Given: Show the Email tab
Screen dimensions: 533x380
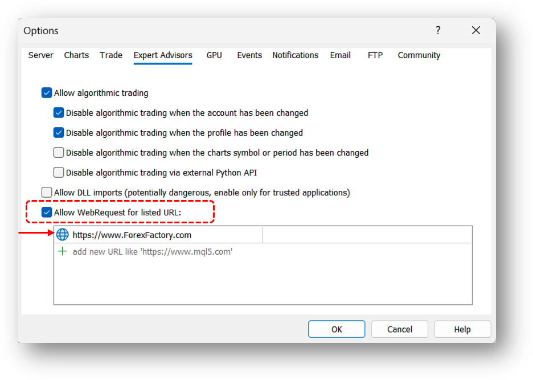Looking at the screenshot, I should point(341,55).
